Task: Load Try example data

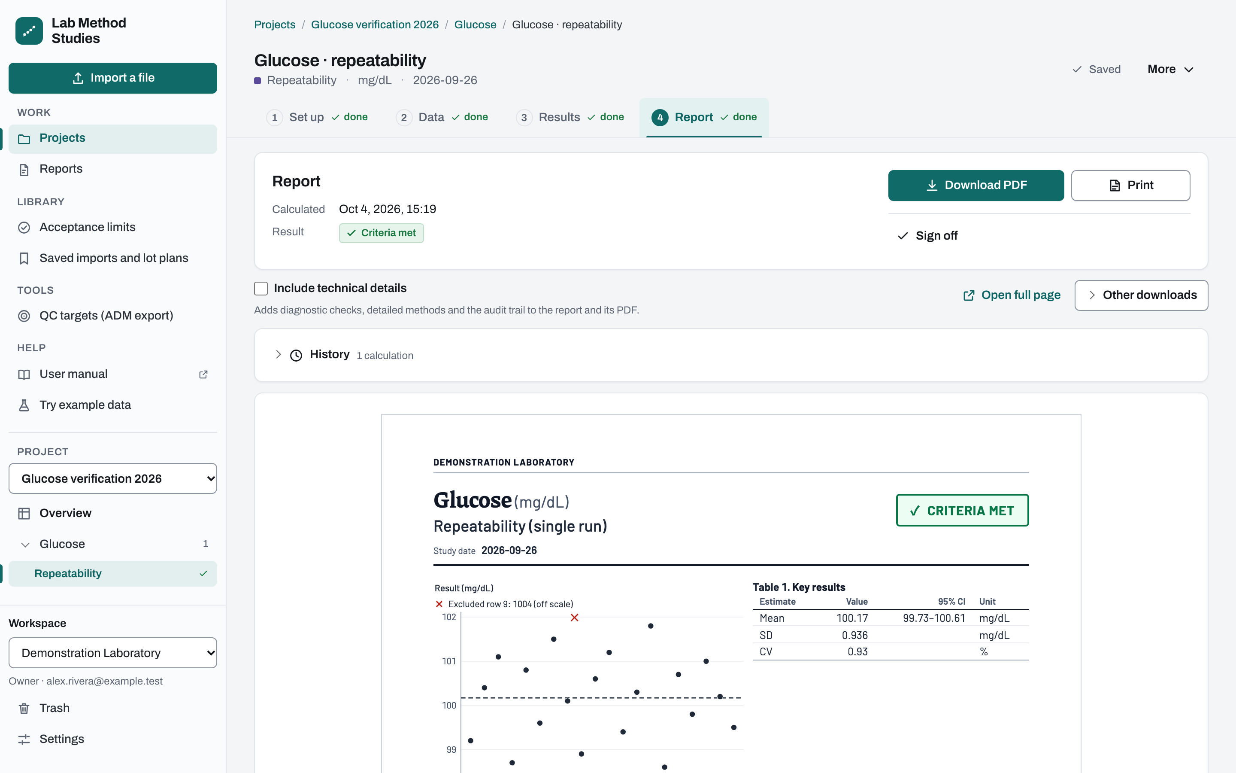Action: 112,405
